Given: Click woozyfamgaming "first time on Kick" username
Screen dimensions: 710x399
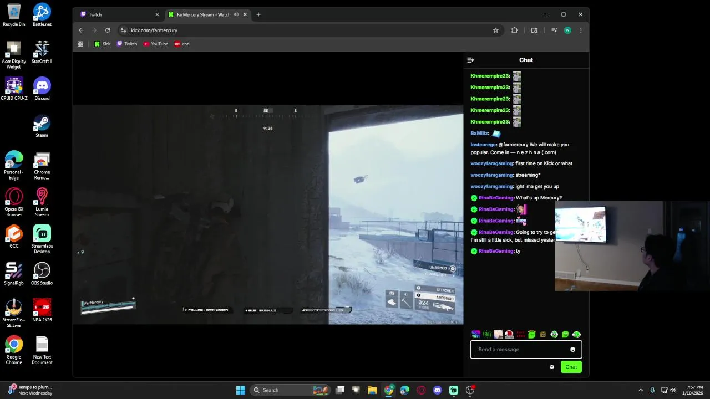Looking at the screenshot, I should [491, 163].
